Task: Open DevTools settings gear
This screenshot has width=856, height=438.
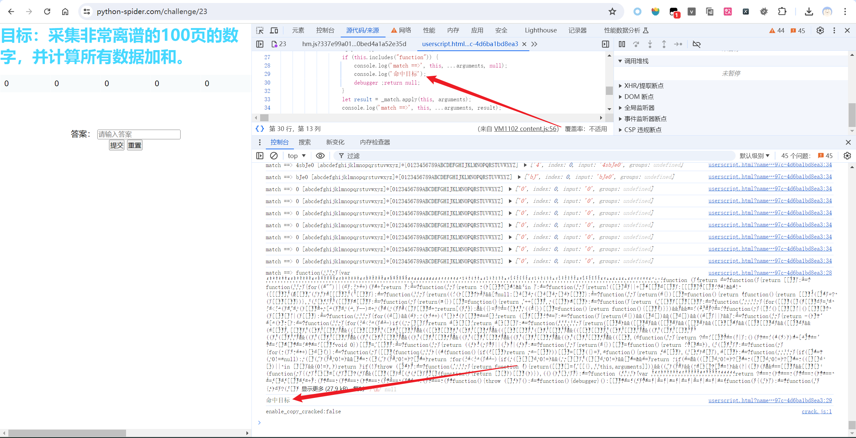Action: (820, 30)
